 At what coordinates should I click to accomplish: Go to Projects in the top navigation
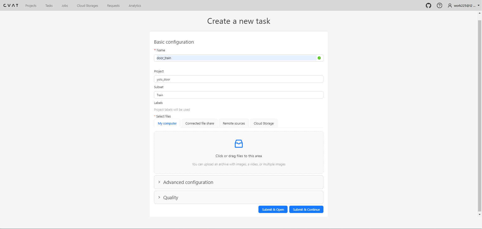click(x=31, y=6)
